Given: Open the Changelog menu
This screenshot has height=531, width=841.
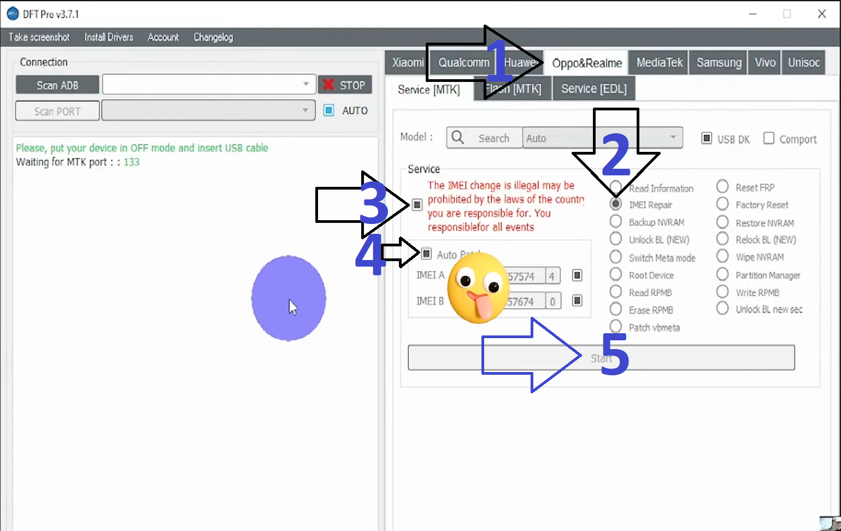Looking at the screenshot, I should point(213,37).
